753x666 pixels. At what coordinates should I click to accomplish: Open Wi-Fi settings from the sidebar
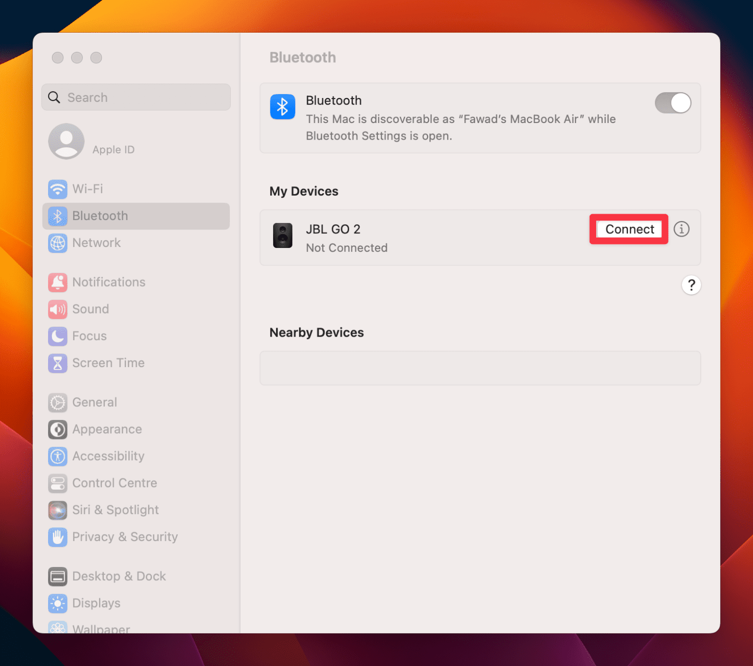(87, 189)
